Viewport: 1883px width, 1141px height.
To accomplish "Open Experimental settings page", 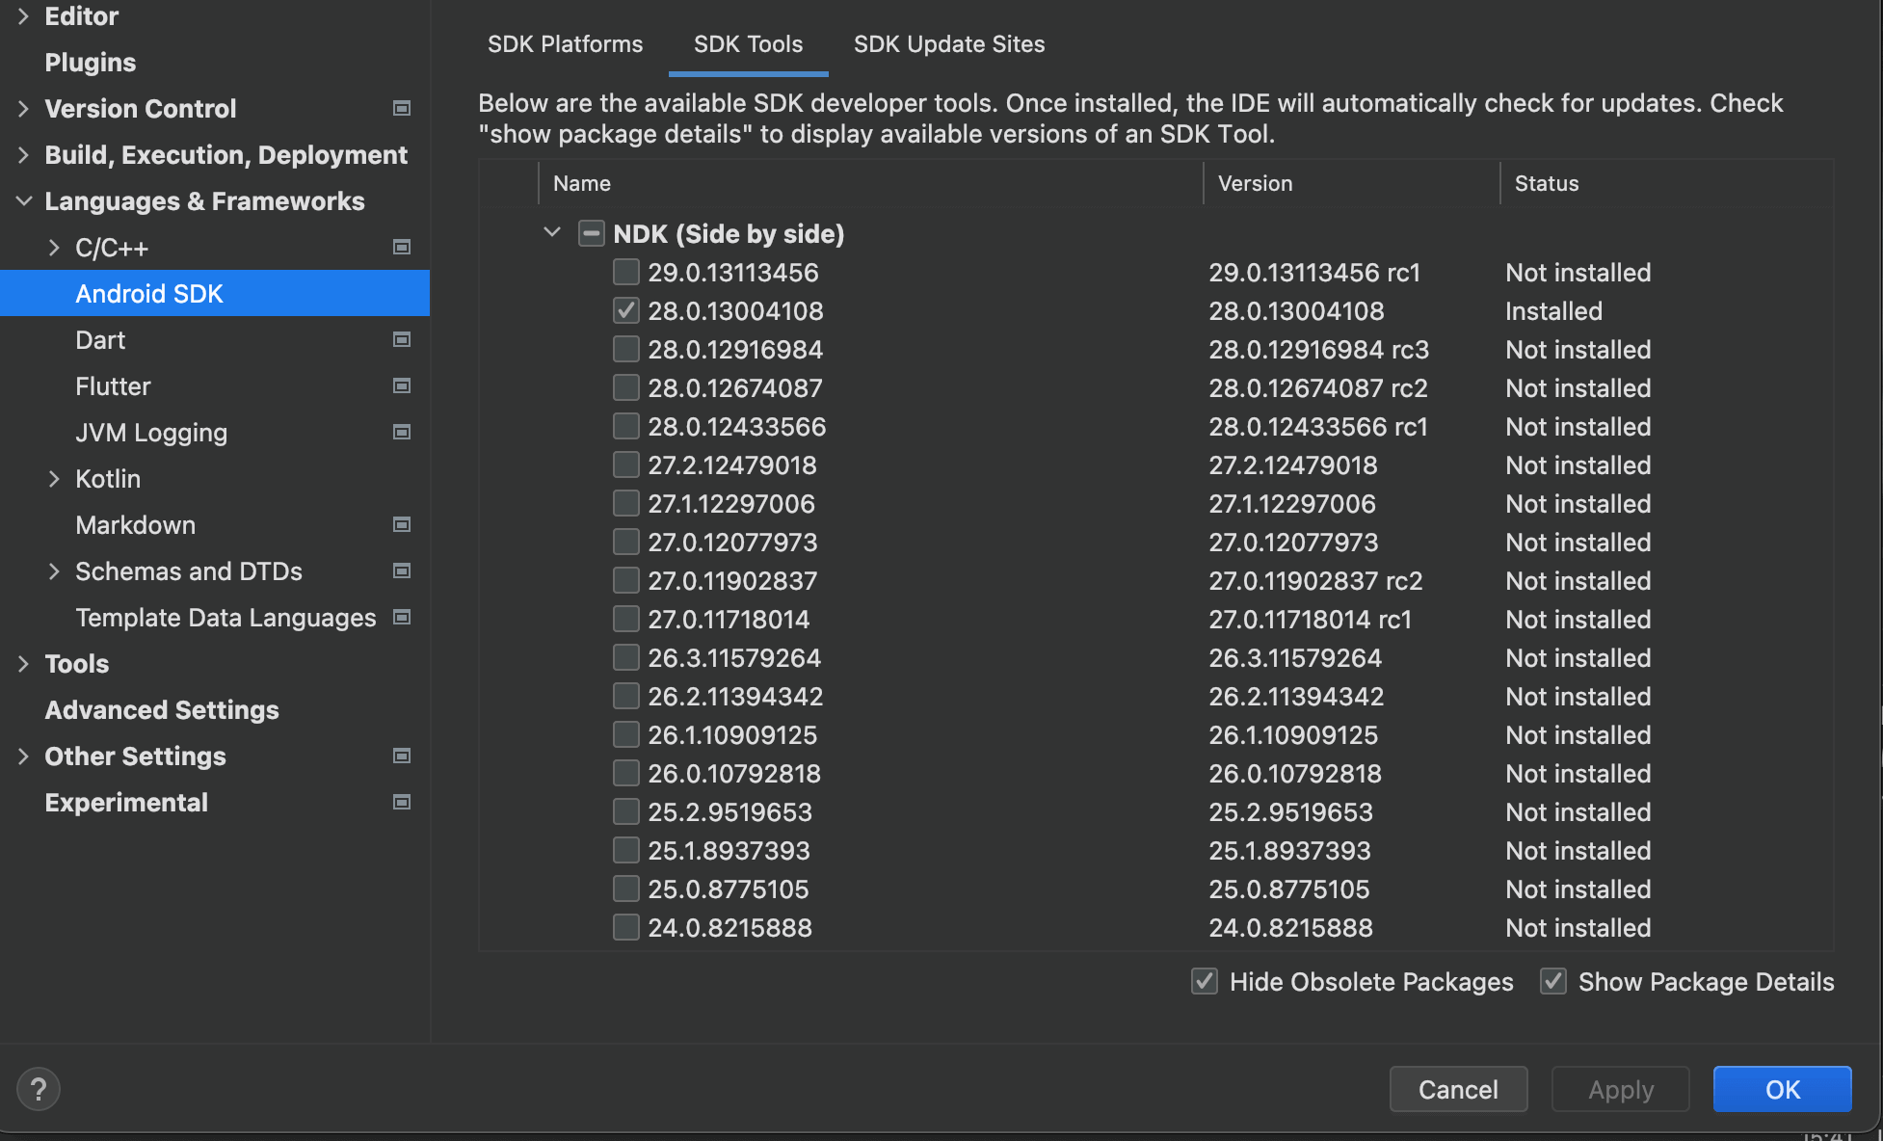I will 126,803.
